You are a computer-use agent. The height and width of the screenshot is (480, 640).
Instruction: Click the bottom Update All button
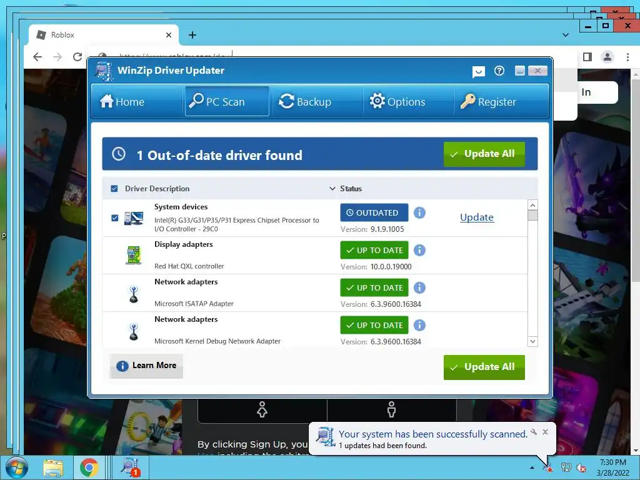[484, 367]
